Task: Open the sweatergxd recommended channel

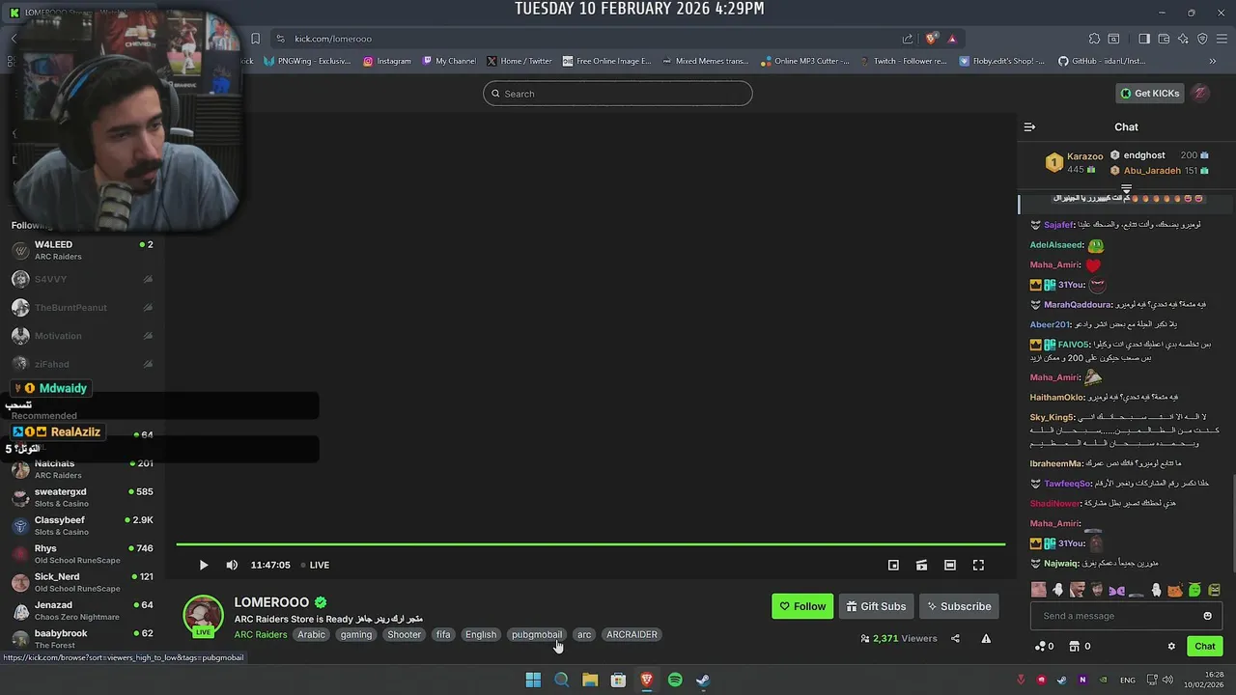Action: (x=82, y=497)
